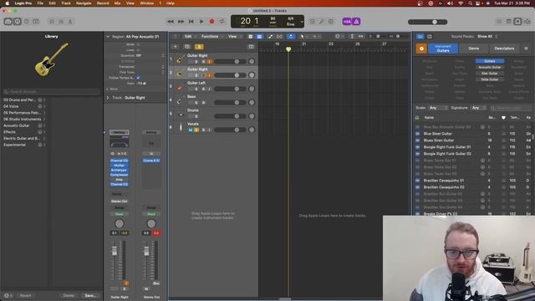Toggle the loop favorites heart filter
Screen dimensions: 535x301
tap(526, 48)
